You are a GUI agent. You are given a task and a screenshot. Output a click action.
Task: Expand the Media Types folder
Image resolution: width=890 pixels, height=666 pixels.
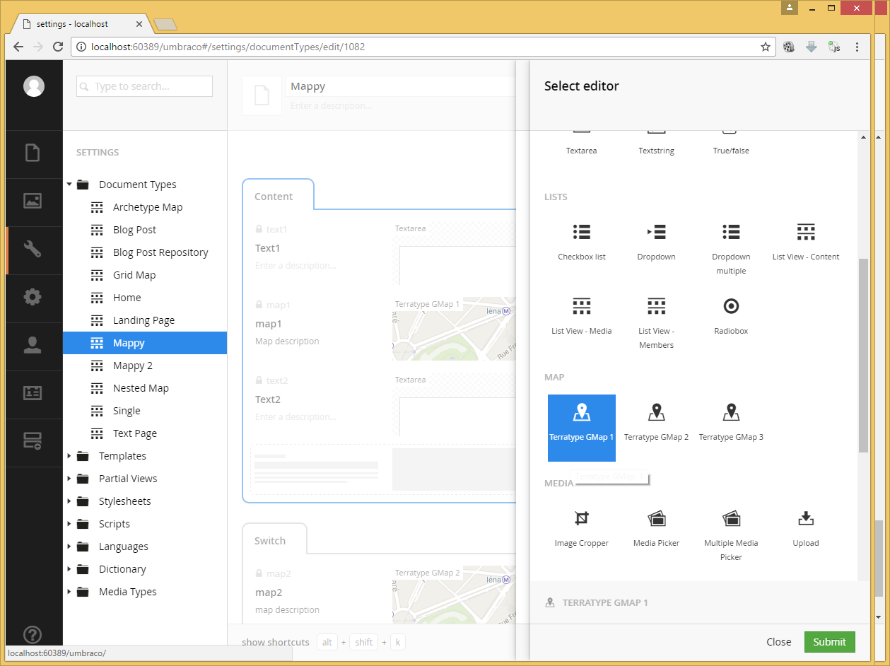pyautogui.click(x=69, y=592)
